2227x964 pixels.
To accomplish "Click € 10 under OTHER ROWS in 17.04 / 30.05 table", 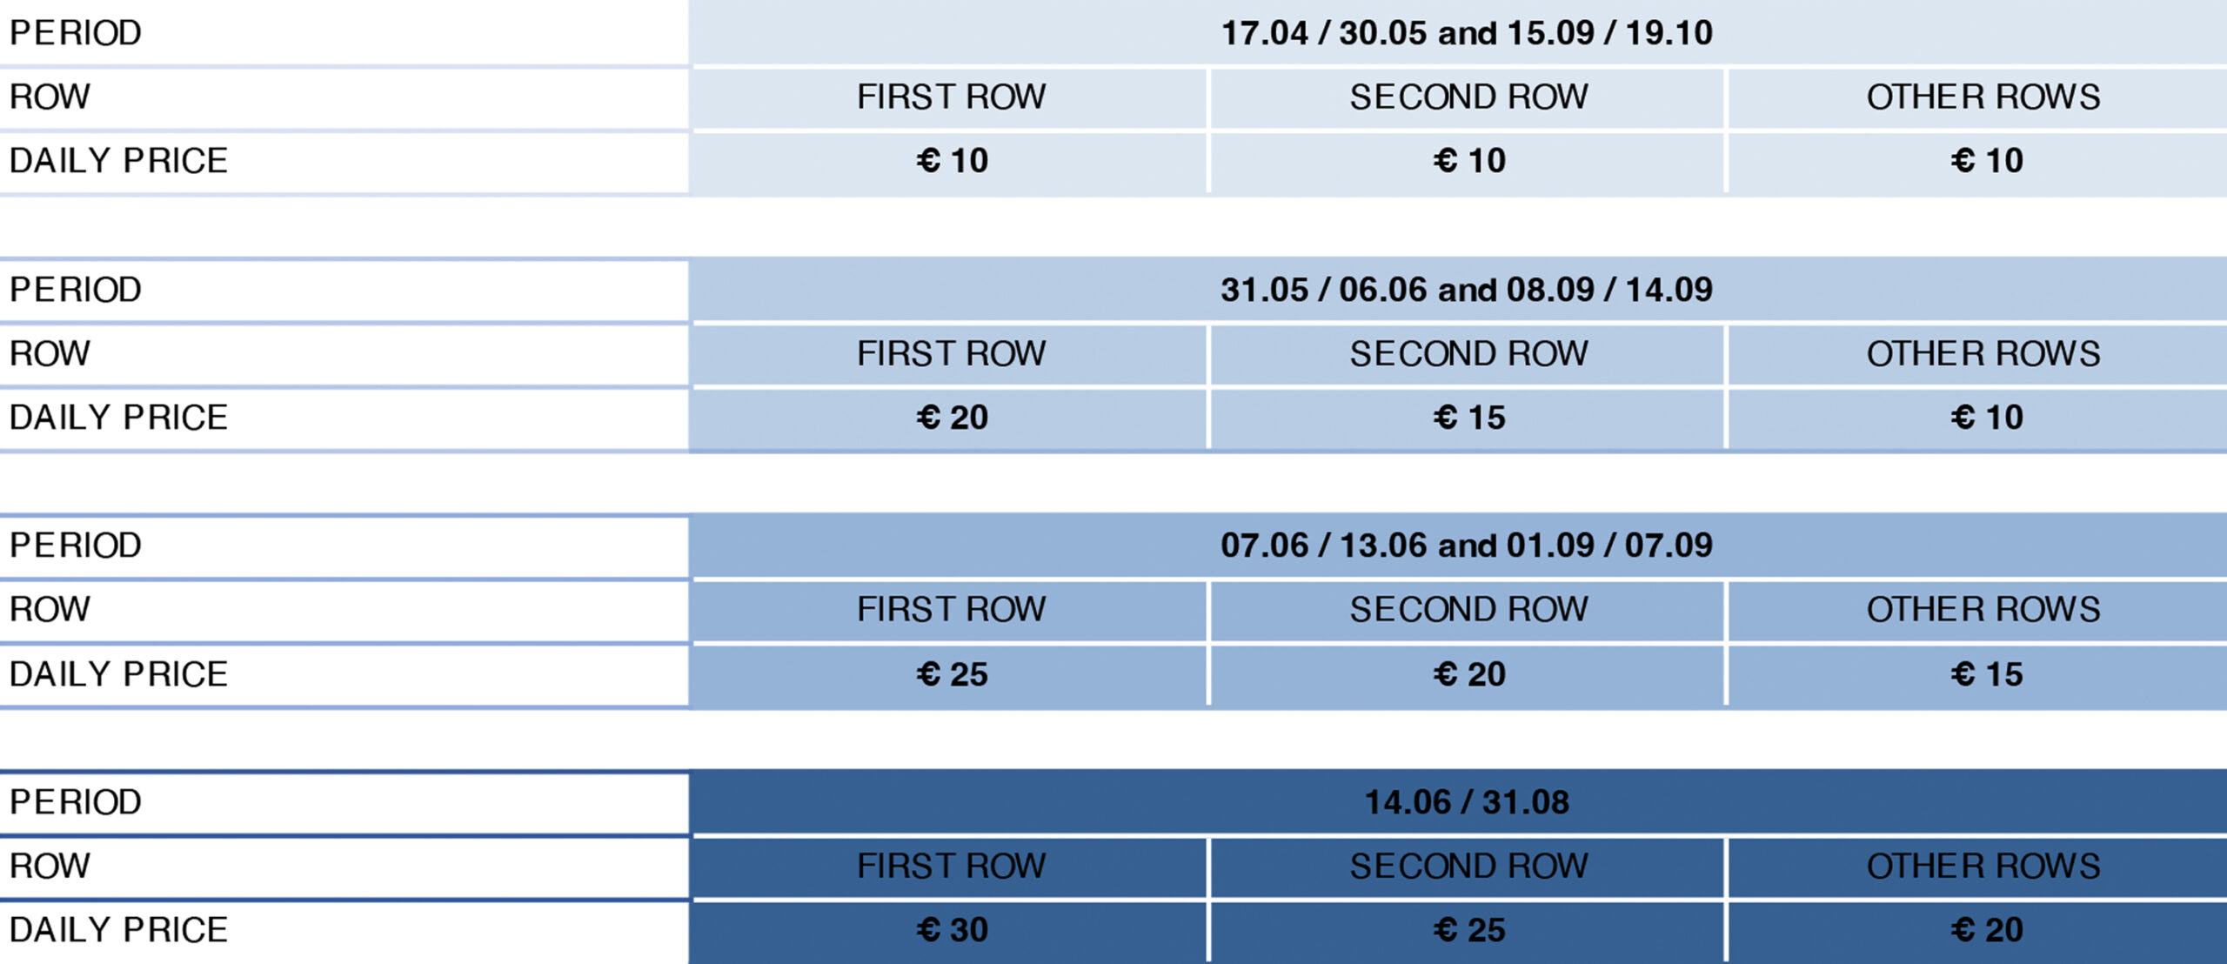I will coord(1986,161).
